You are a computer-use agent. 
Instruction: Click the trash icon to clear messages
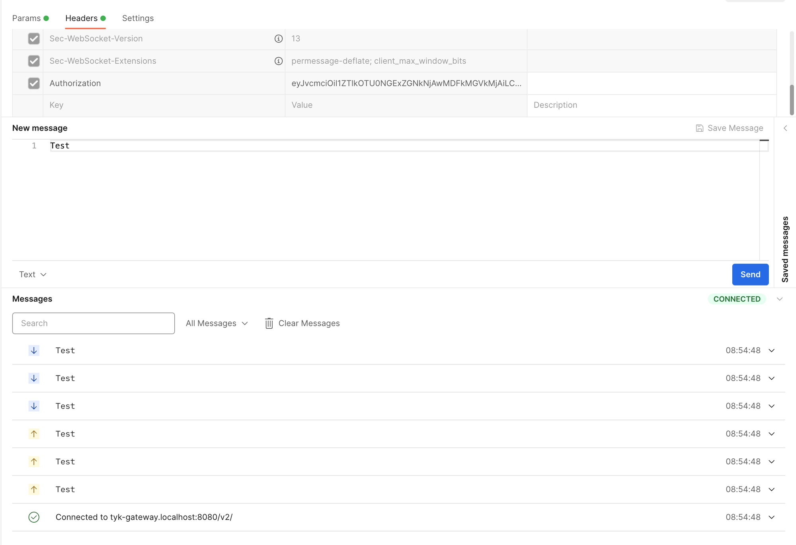point(269,323)
